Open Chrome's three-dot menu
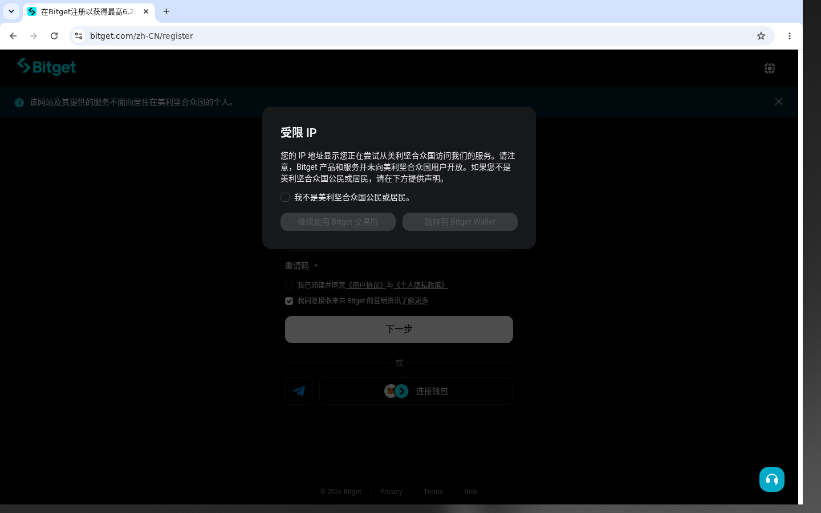 tap(790, 36)
